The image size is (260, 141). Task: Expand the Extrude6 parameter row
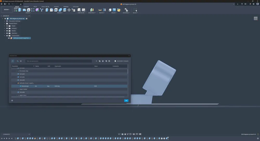click(x=16, y=92)
